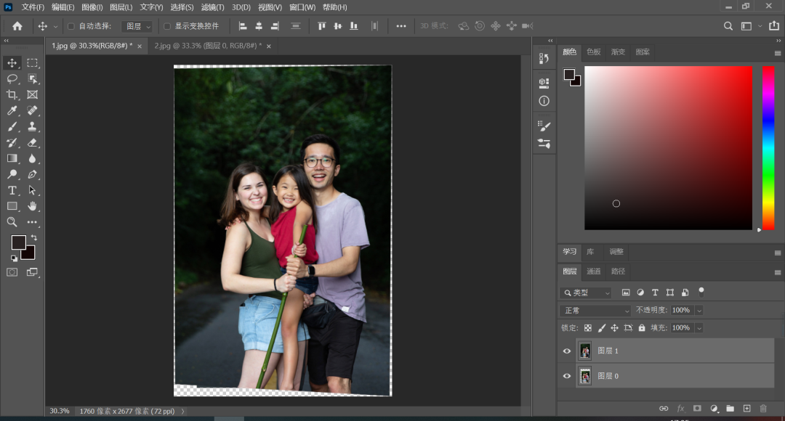Viewport: 785px width, 421px height.
Task: Click the foreground color swatch in toolbar
Action: coord(18,242)
